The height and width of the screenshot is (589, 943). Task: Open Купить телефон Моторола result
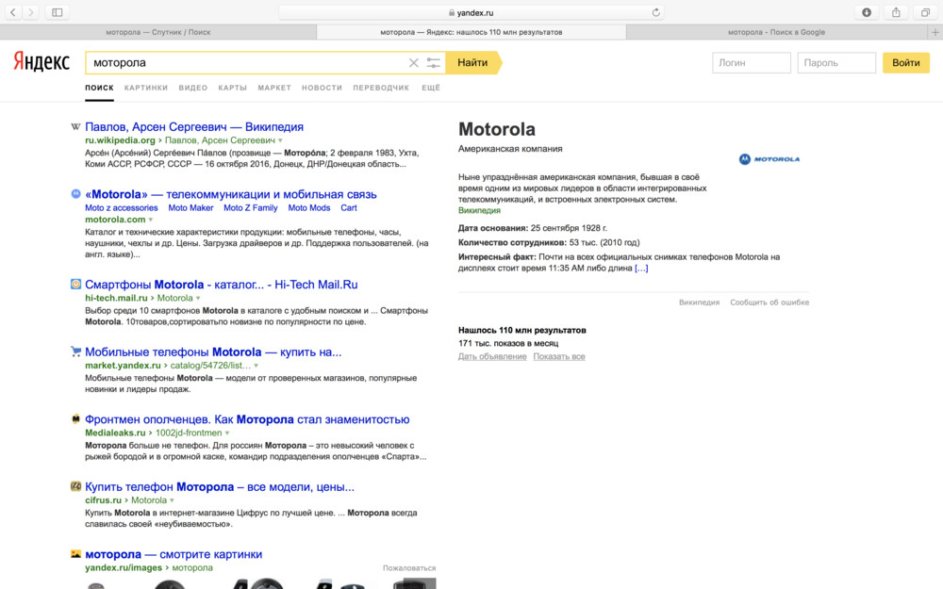(220, 487)
